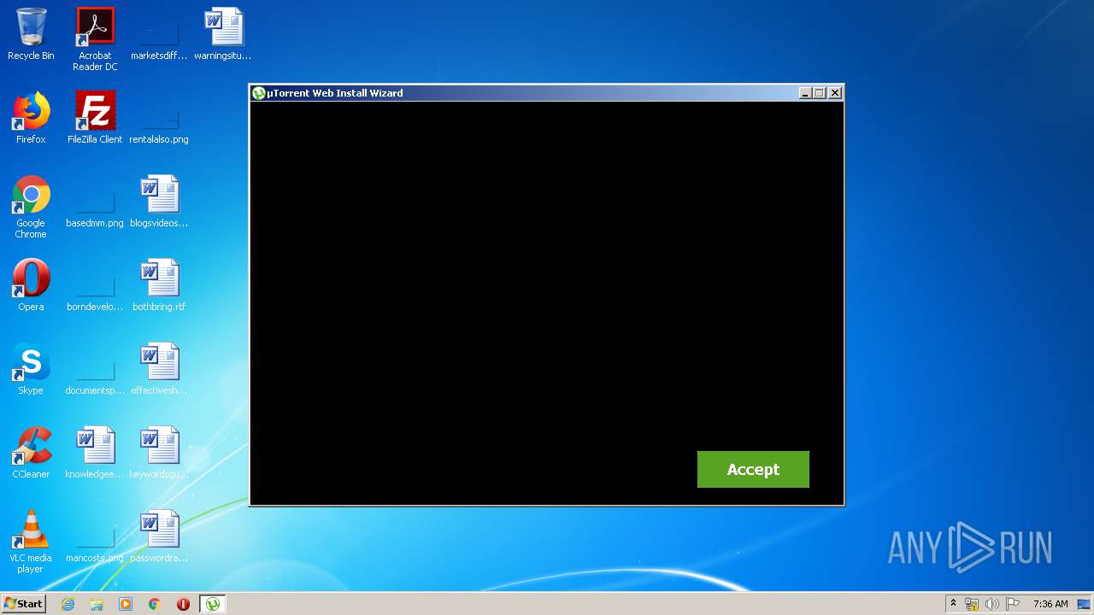Image resolution: width=1094 pixels, height=615 pixels.
Task: Select the keywordsgu Word document
Action: coord(159,453)
